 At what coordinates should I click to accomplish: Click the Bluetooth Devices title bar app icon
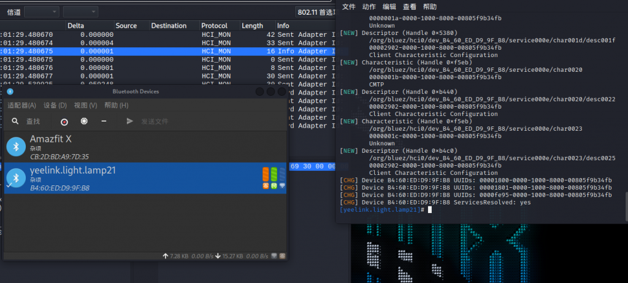[10, 92]
